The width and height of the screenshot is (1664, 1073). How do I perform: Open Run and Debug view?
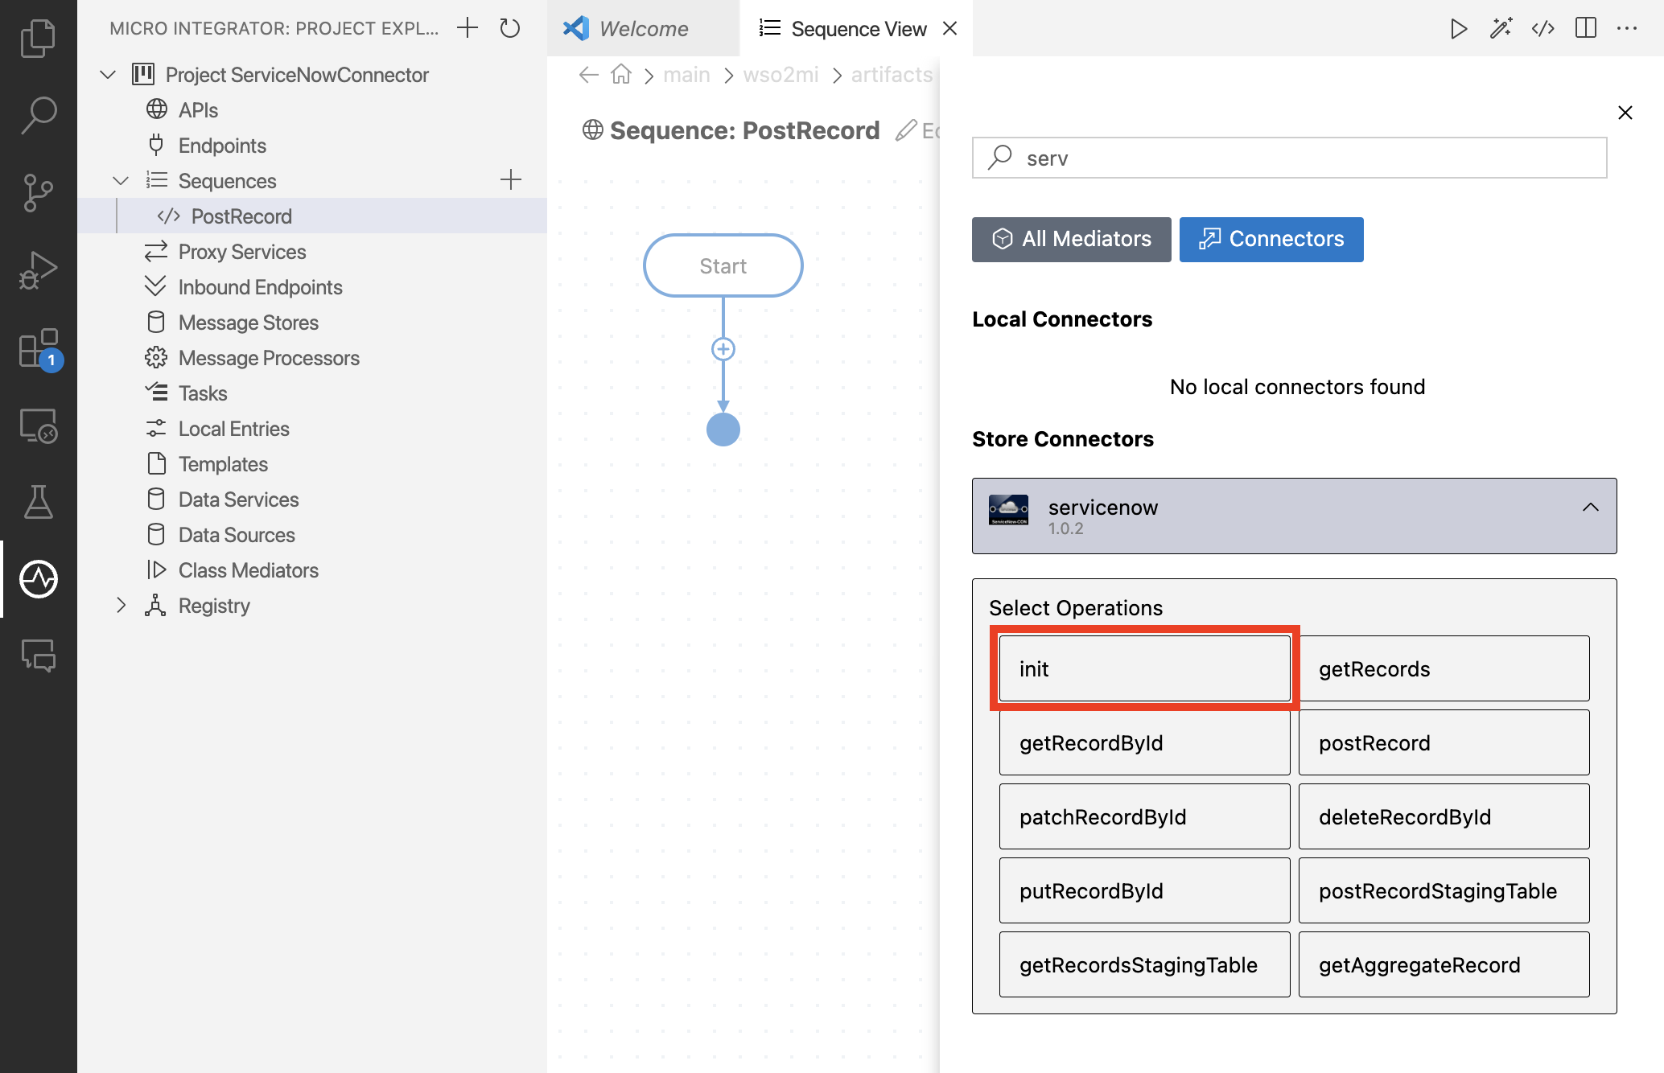[x=38, y=269]
